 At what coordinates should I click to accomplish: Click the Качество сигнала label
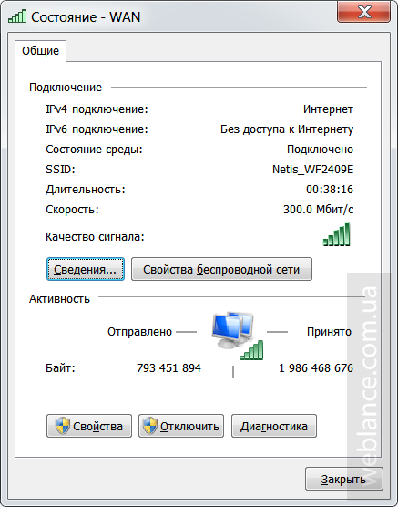coord(95,237)
